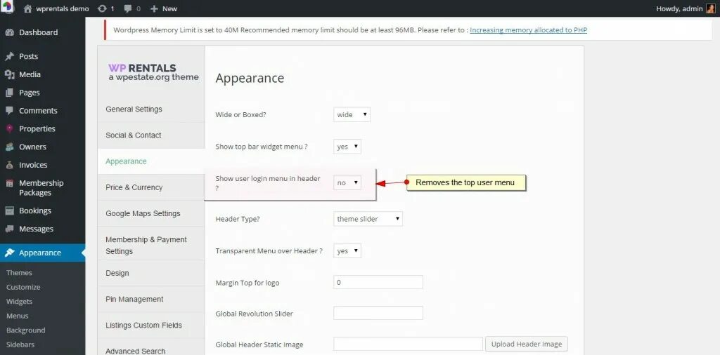The height and width of the screenshot is (355, 720).
Task: Click the Posts pushpin icon
Action: (x=9, y=56)
